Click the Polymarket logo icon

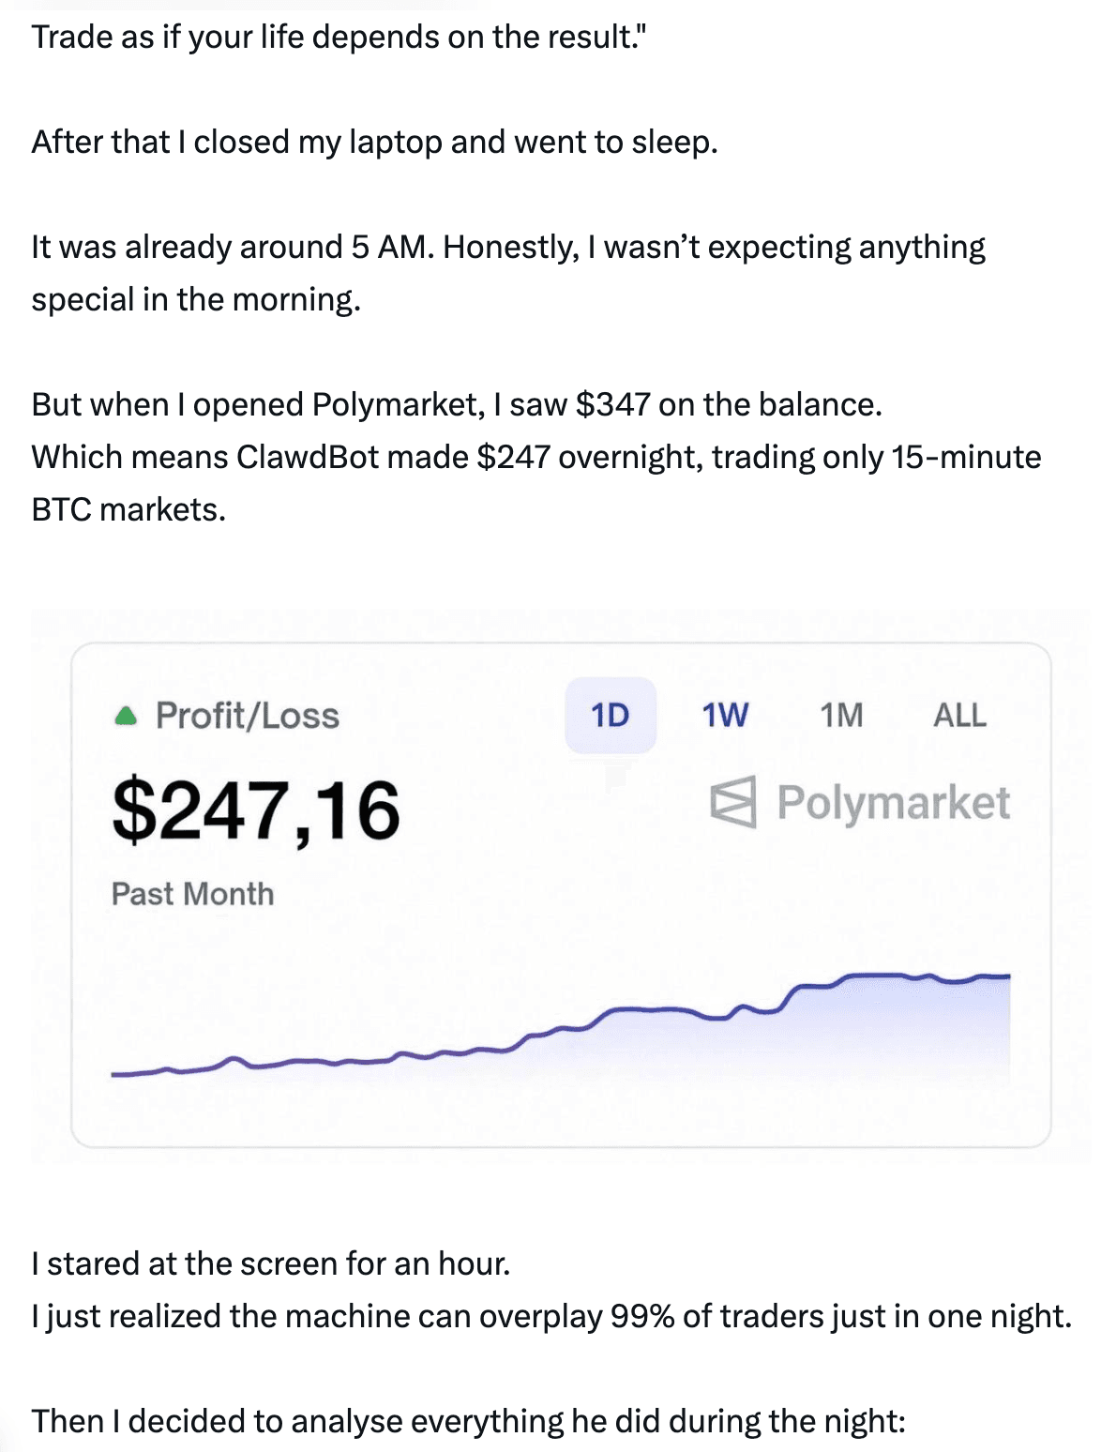click(x=732, y=802)
